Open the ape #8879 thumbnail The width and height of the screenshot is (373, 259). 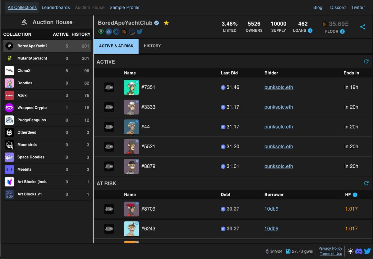(131, 166)
